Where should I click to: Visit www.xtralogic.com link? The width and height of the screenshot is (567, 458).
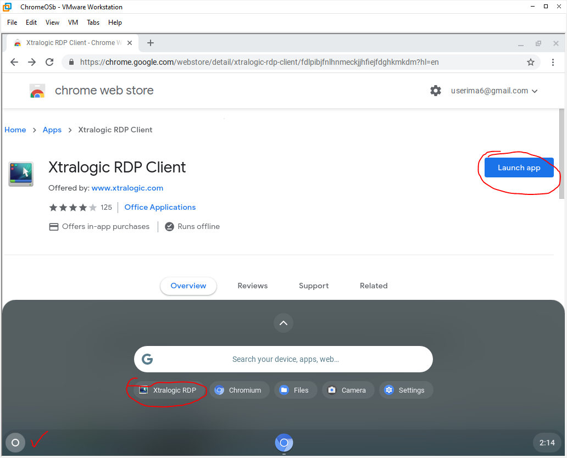(x=127, y=188)
